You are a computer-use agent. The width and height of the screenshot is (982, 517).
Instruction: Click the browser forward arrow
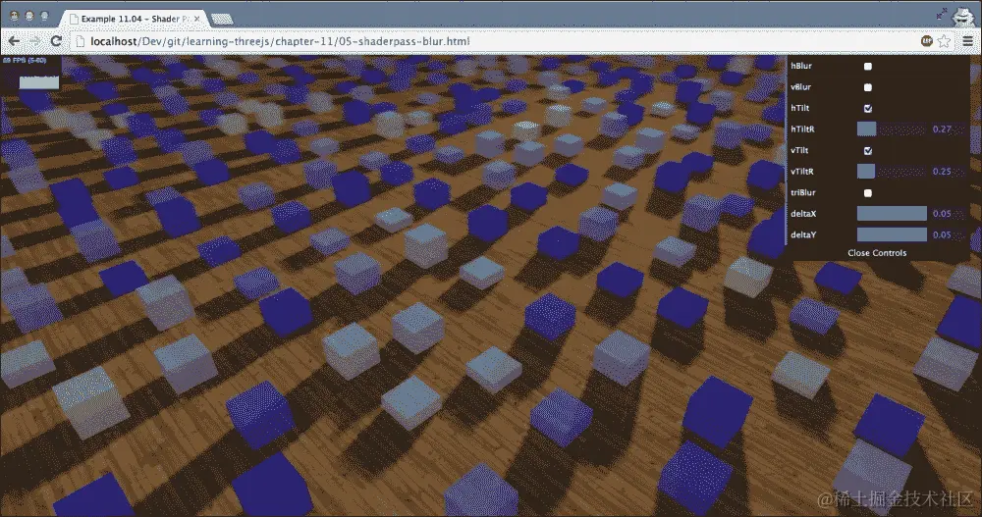point(35,41)
